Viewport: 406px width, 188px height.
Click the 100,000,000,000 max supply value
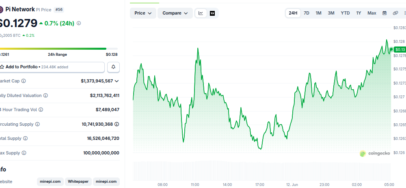point(101,153)
